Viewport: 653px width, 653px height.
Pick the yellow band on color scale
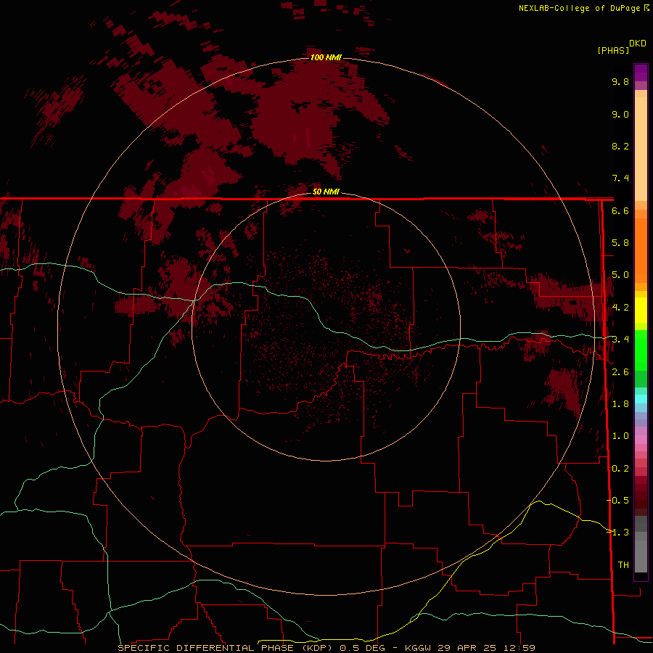pyautogui.click(x=641, y=311)
